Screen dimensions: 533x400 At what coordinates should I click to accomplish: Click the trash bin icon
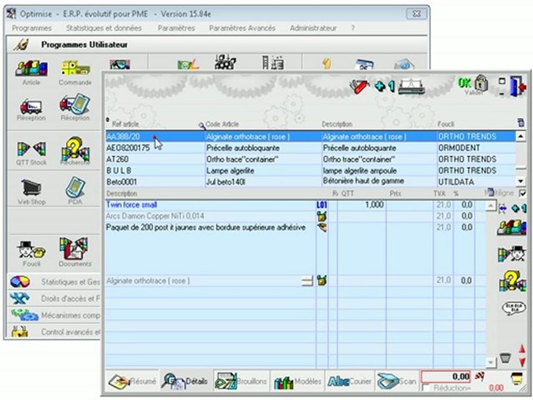[x=505, y=358]
